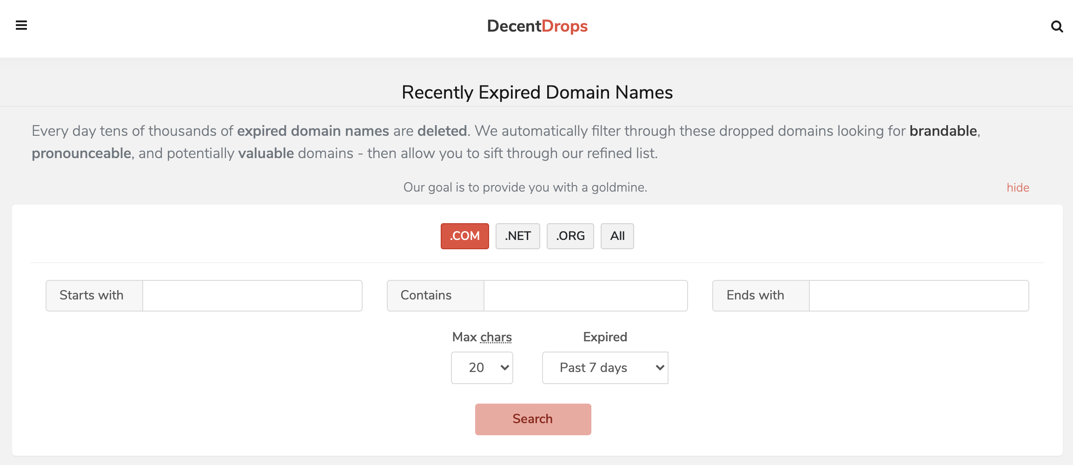Click the DecentDrops logo

(x=536, y=27)
